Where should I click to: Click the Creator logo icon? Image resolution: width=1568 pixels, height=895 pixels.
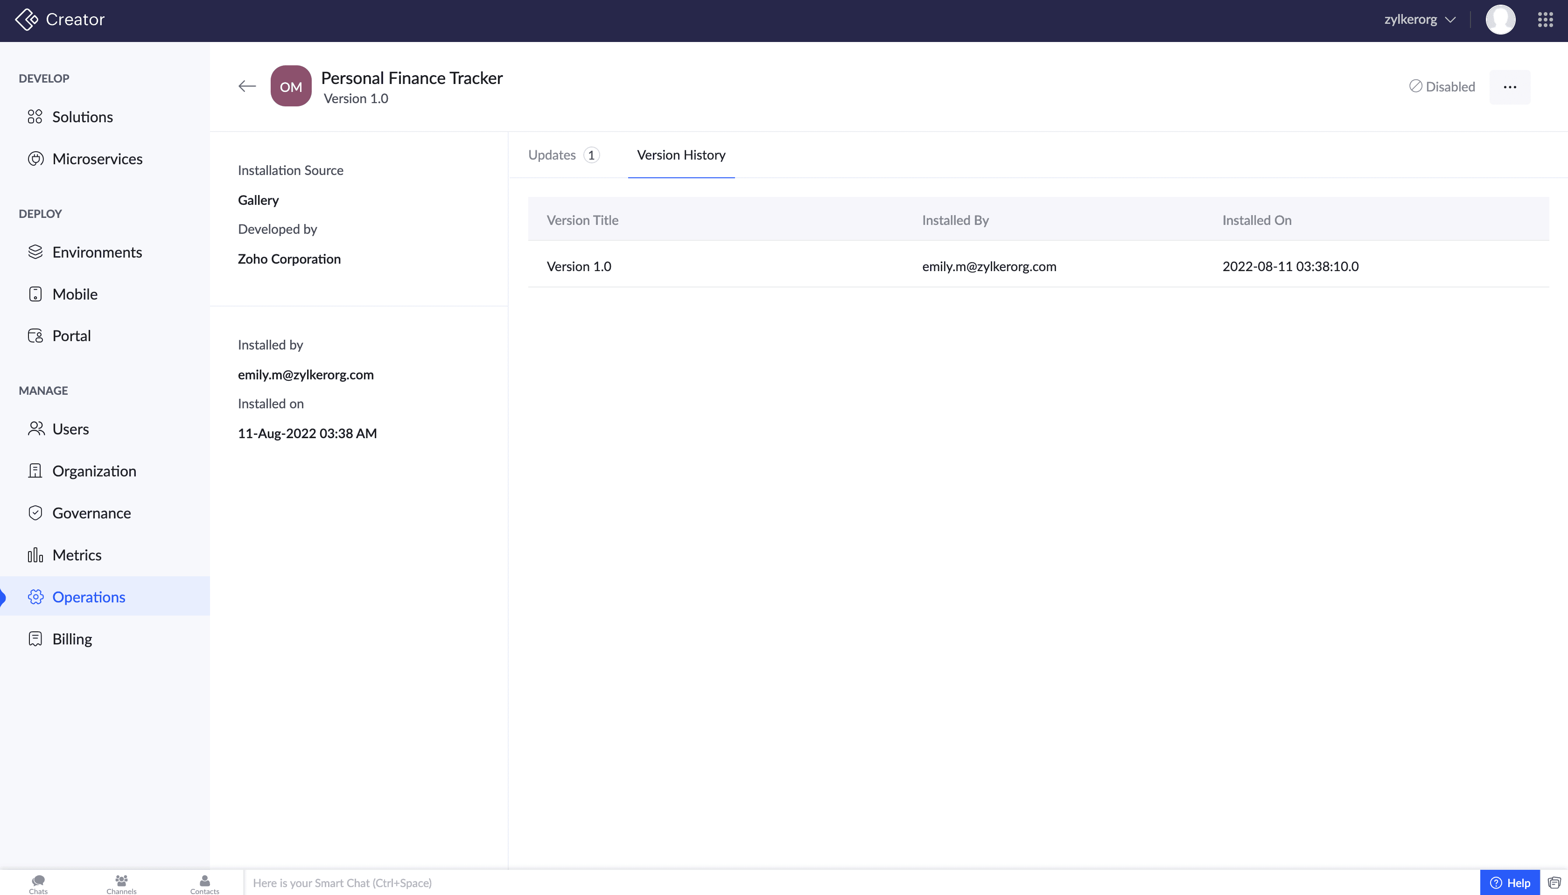27,20
